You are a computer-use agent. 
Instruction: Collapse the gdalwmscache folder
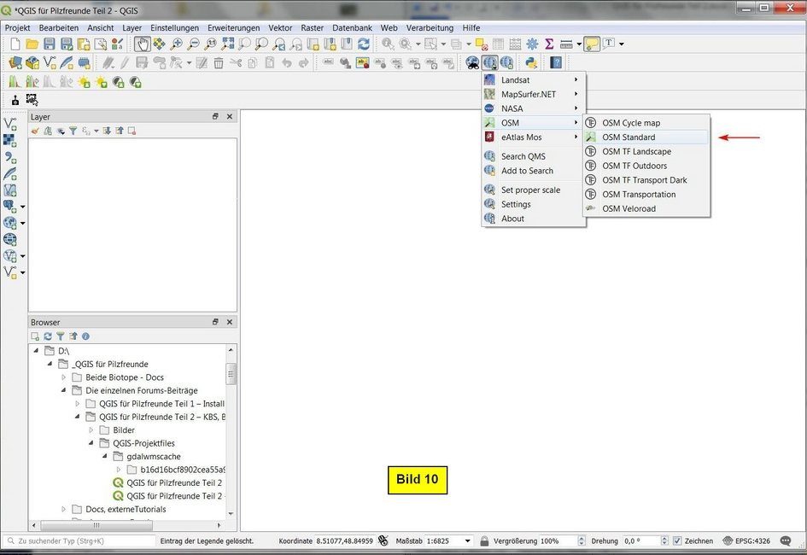tap(105, 457)
